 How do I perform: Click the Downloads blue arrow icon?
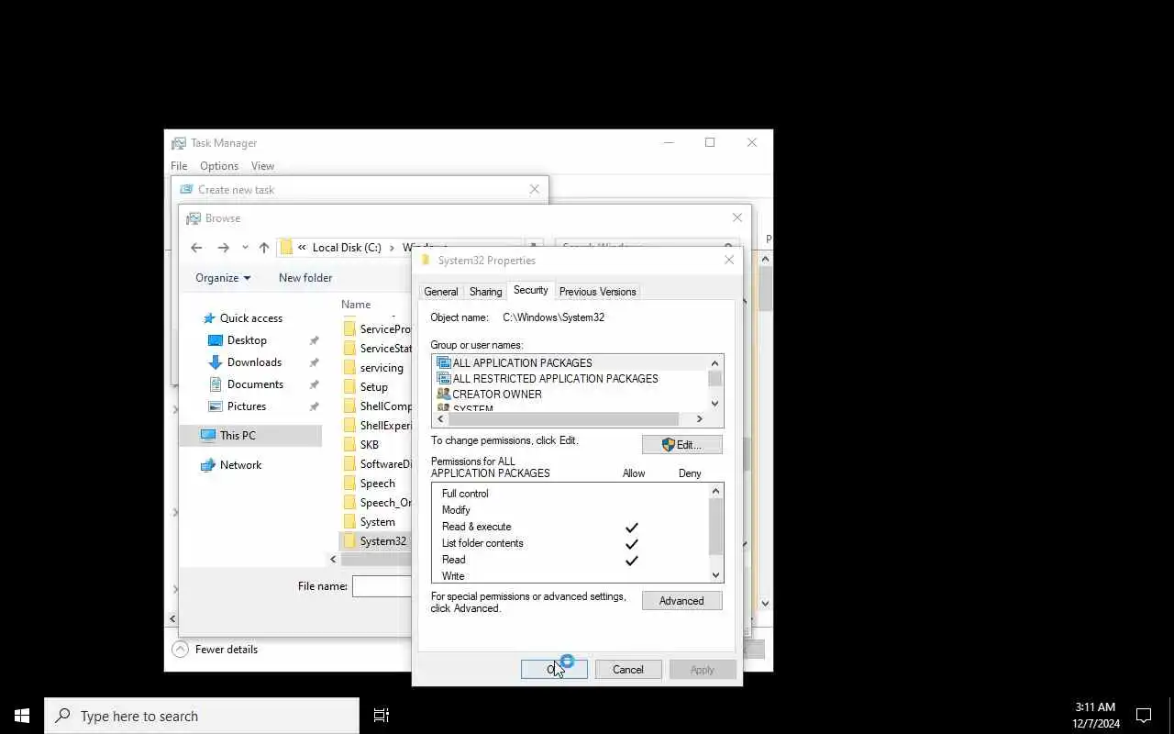tap(216, 362)
